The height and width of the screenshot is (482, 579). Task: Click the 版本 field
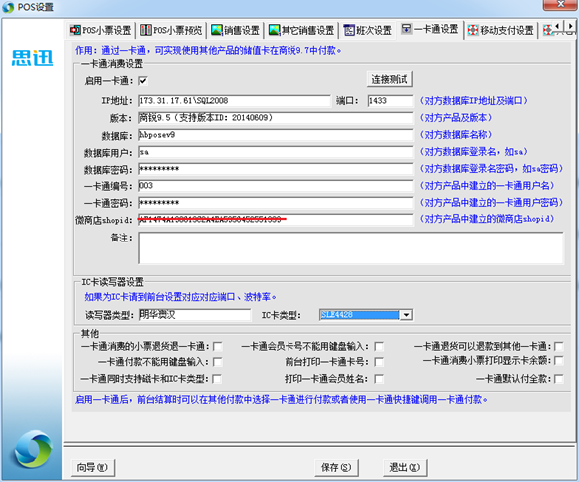276,118
